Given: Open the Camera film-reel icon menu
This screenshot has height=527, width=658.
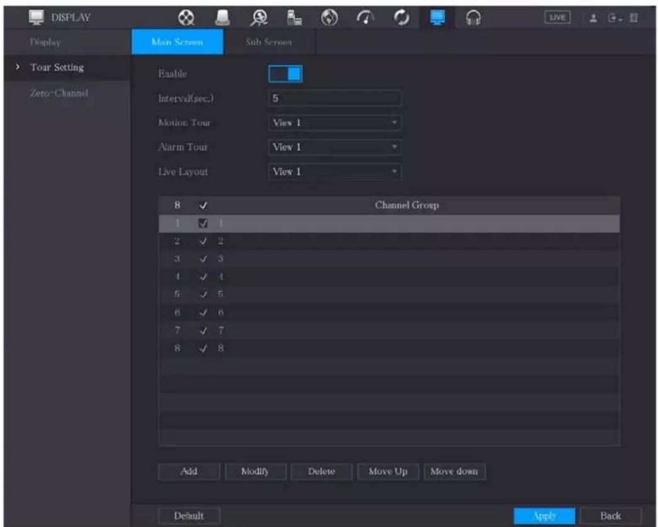Looking at the screenshot, I should [186, 18].
